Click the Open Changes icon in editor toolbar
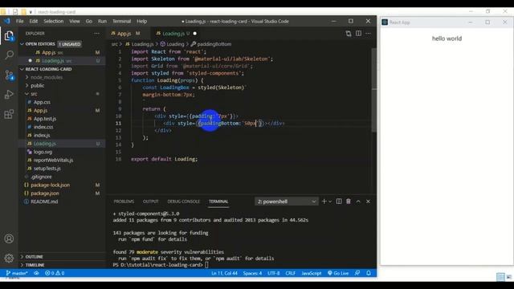The width and height of the screenshot is (514, 289). tap(349, 34)
